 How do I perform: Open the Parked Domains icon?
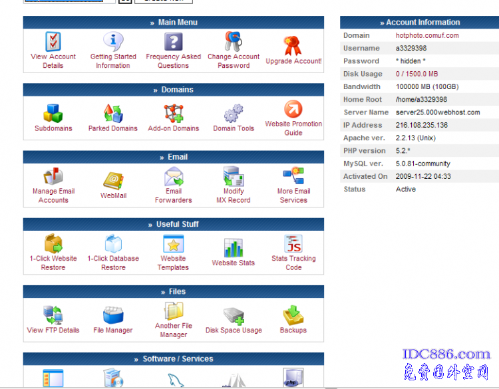tap(113, 113)
